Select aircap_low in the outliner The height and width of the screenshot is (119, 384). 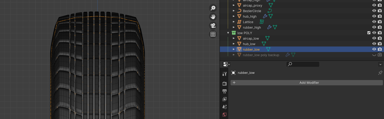251,38
